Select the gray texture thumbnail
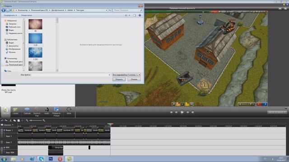Viewport: 289px width, 162px height. 35,66
